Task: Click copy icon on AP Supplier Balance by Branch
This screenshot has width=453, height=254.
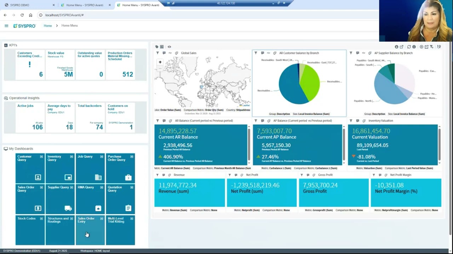Action: (370, 53)
